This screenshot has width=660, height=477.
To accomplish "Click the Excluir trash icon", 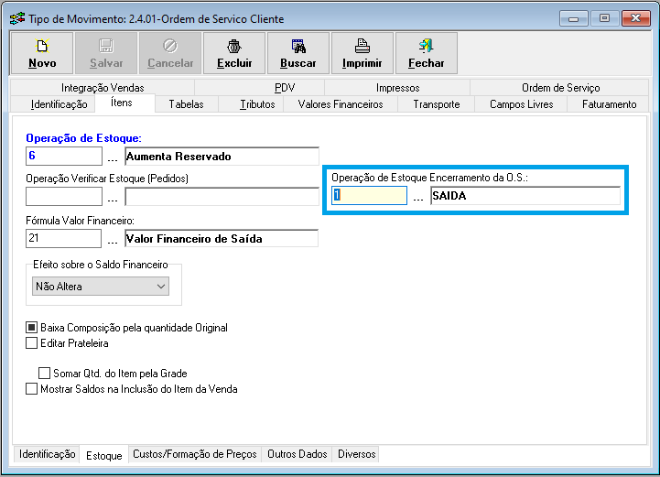I will 234,46.
